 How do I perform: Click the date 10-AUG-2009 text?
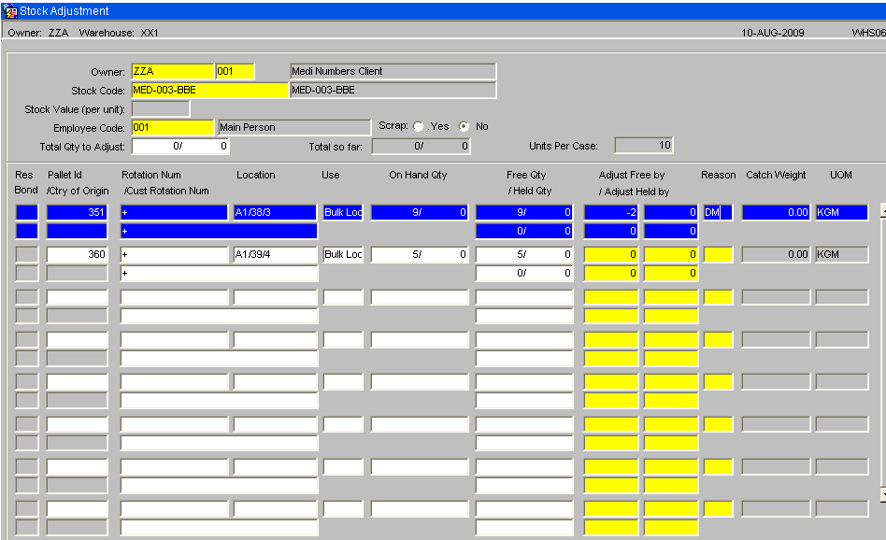click(772, 33)
